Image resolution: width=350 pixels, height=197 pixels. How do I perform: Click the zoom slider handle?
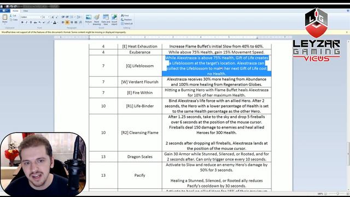pyautogui.click(x=337, y=194)
